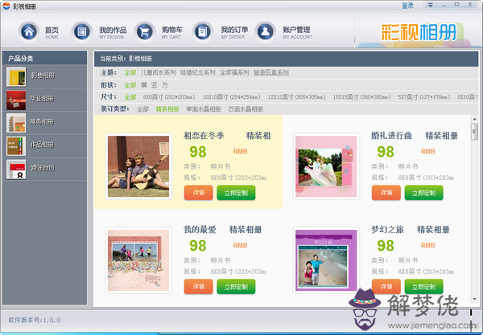
Task: Open Account Management (账户管理) icon
Action: click(265, 31)
